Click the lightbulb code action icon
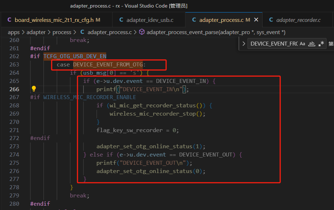The image size is (334, 210). (34, 89)
